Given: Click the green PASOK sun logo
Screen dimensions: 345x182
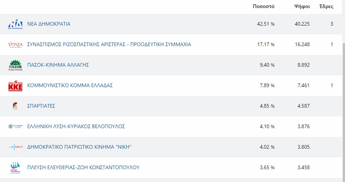Looking at the screenshot, I should [x=15, y=65].
